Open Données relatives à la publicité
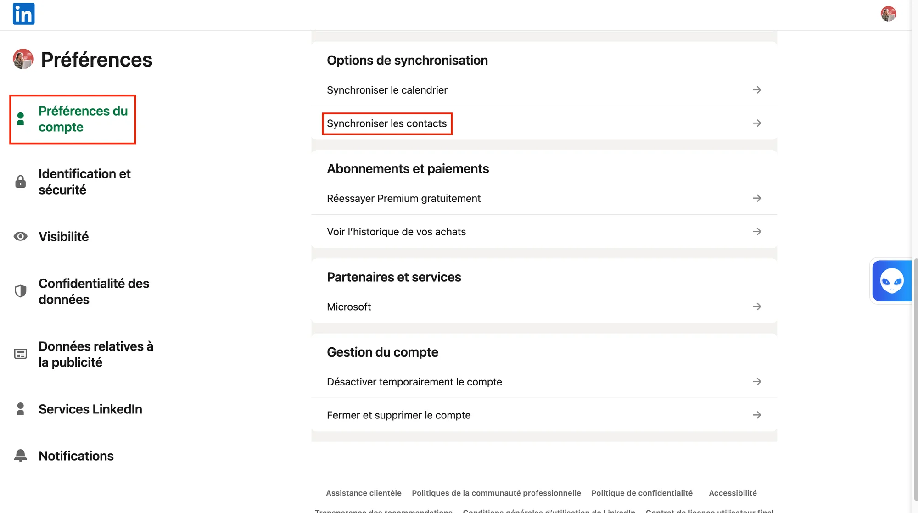Image resolution: width=918 pixels, height=513 pixels. (96, 354)
